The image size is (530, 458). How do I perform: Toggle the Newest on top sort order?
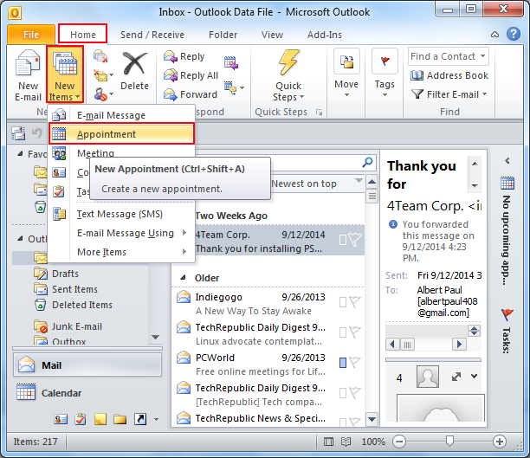click(316, 184)
